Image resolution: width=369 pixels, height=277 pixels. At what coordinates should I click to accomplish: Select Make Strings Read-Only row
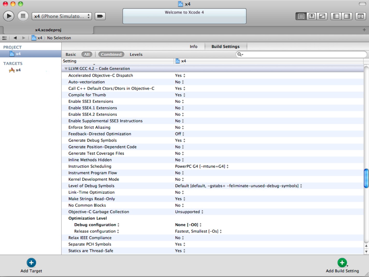pyautogui.click(x=212, y=199)
